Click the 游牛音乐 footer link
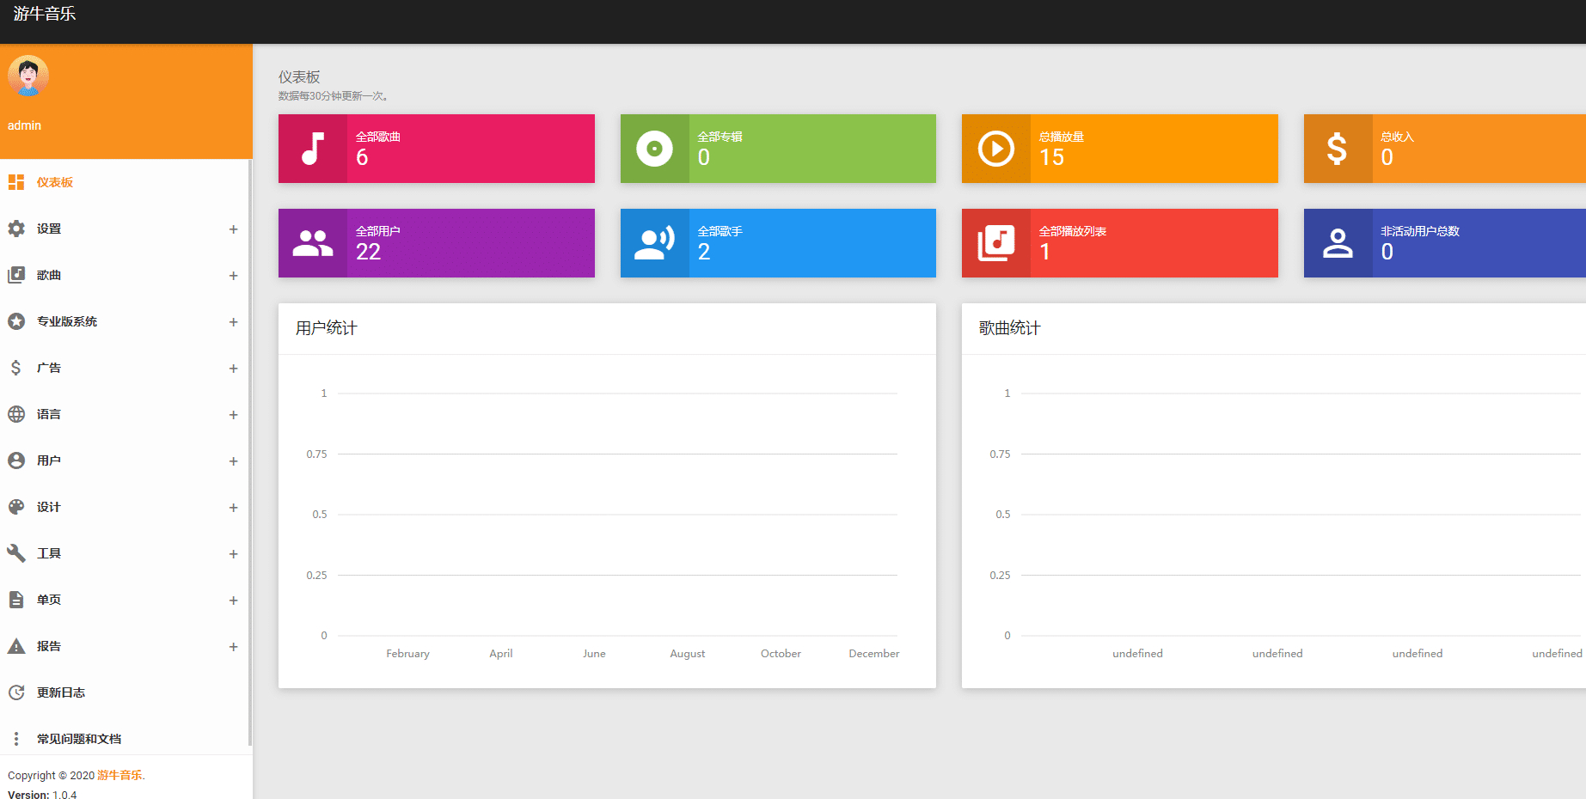 point(119,775)
